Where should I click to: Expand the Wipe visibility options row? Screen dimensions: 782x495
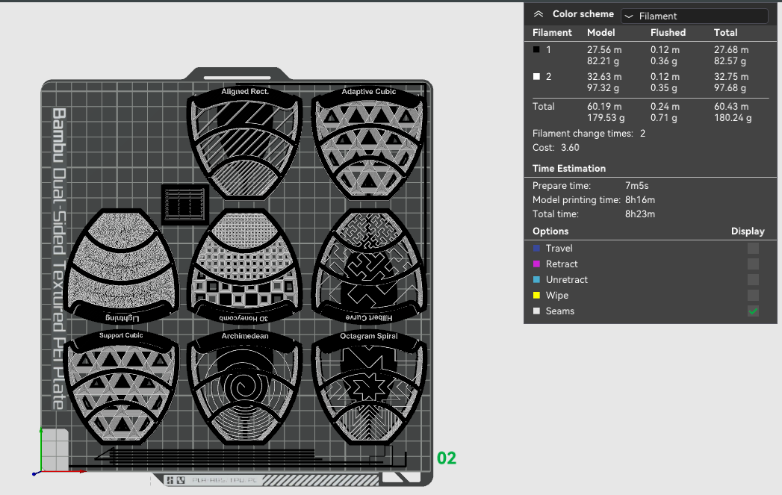coord(556,295)
